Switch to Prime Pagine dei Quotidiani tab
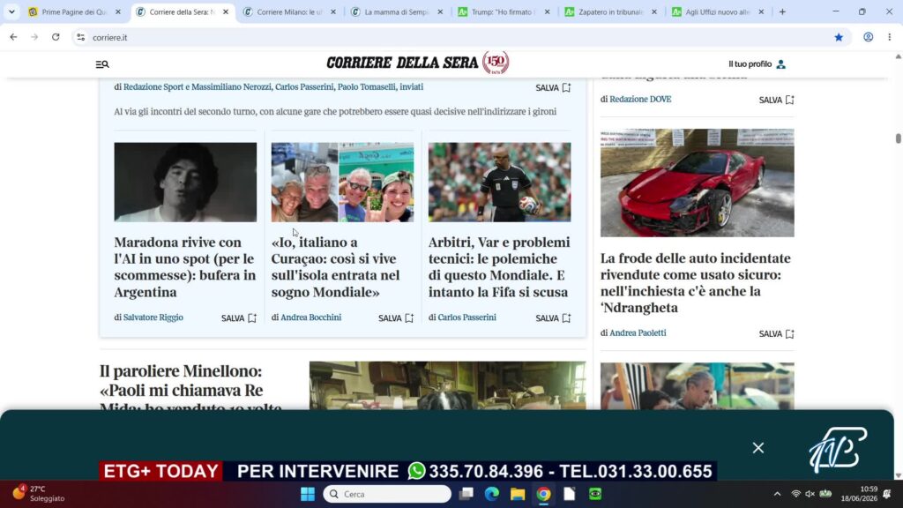Viewport: 903px width, 508px height. coord(74,11)
